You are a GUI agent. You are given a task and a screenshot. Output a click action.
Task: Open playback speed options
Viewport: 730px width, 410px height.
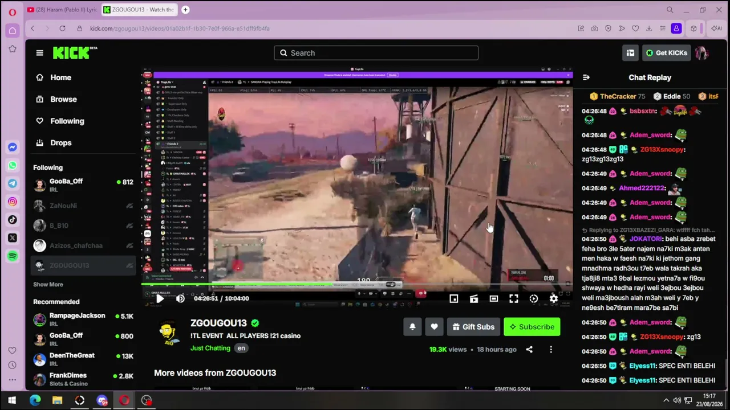pos(534,298)
